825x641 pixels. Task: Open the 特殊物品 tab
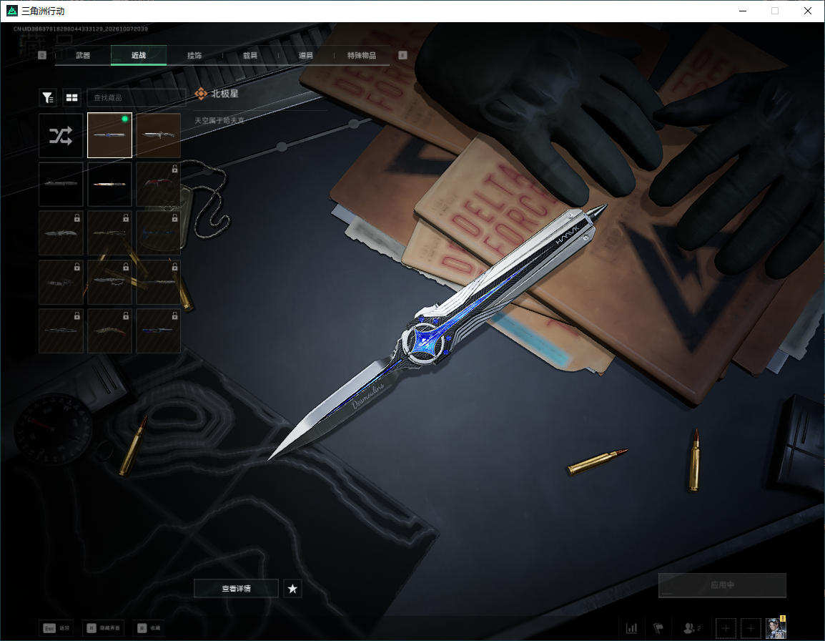tap(362, 55)
